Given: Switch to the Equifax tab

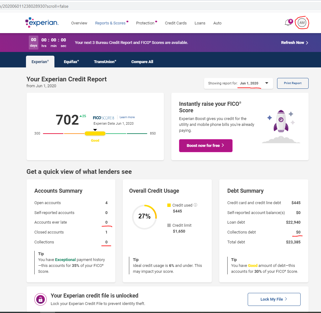Looking at the screenshot, I should click(x=71, y=62).
